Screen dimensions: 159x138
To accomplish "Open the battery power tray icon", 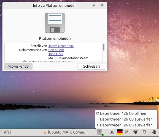I will coord(153,132).
